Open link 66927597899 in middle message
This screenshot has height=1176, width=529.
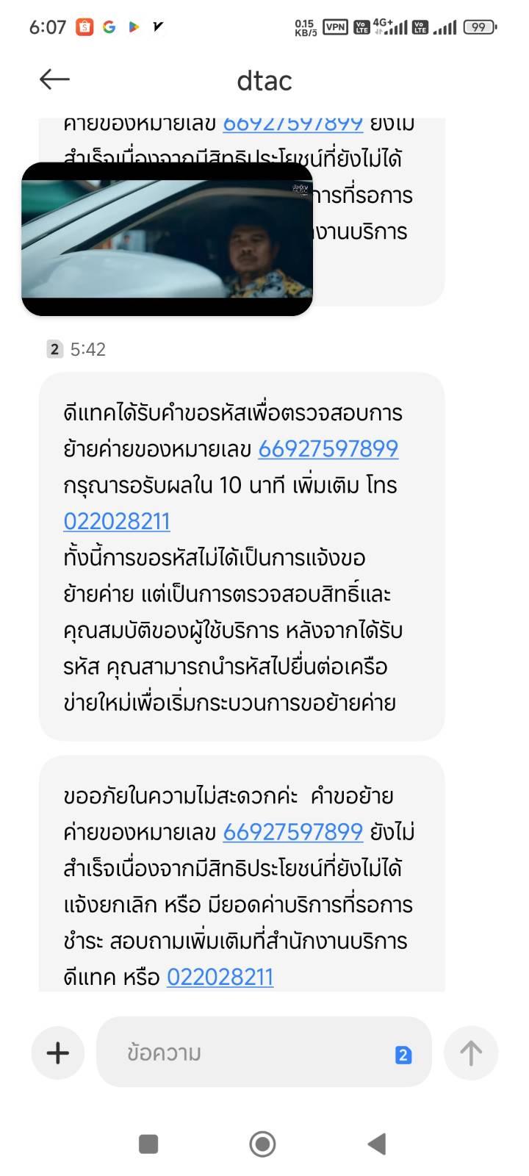[328, 448]
